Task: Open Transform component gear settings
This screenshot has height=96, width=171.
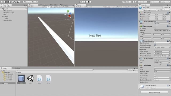Action: coord(170,13)
